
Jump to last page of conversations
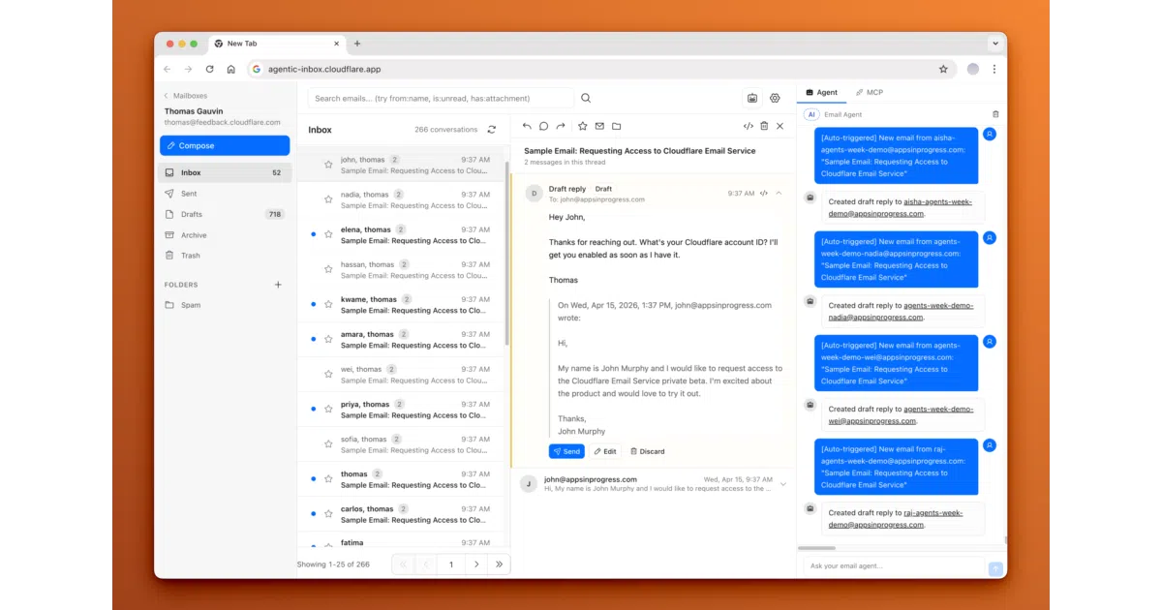(x=499, y=564)
